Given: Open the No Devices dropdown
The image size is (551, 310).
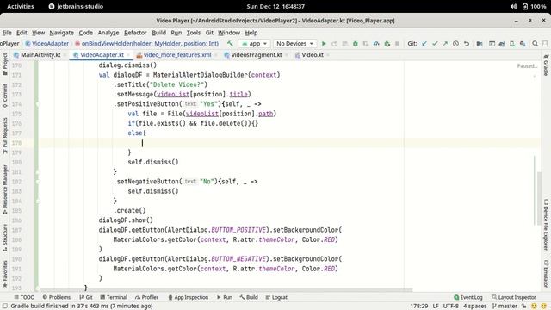Looking at the screenshot, I should [x=294, y=44].
